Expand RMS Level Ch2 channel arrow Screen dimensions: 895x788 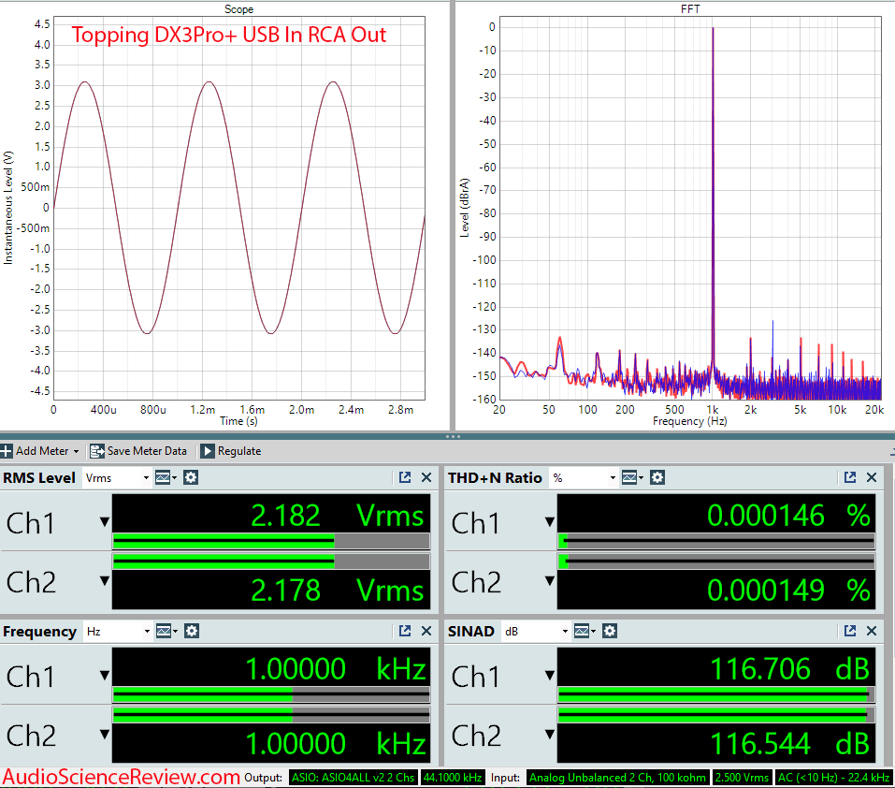[x=105, y=581]
